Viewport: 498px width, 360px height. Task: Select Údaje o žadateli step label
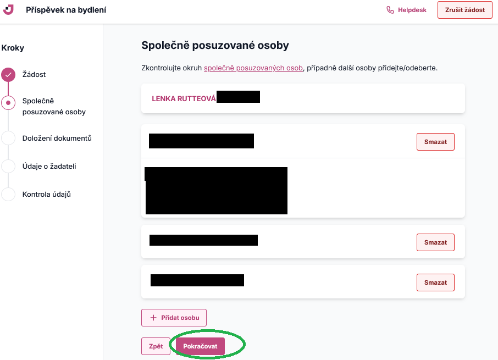[x=49, y=167]
